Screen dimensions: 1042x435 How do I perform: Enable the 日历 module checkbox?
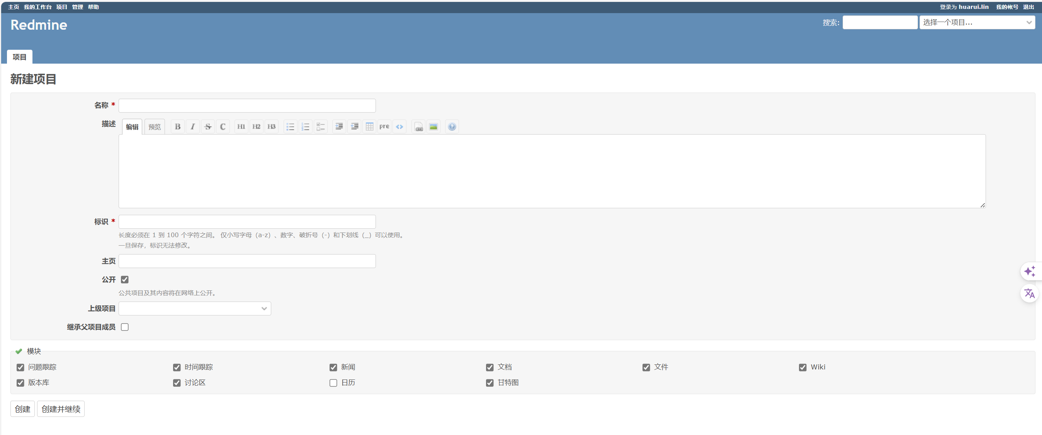click(333, 383)
